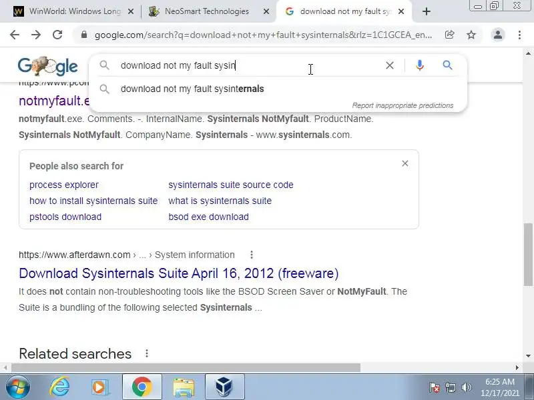534x400 pixels.
Task: Click the Show desktop strip
Action: click(529, 387)
